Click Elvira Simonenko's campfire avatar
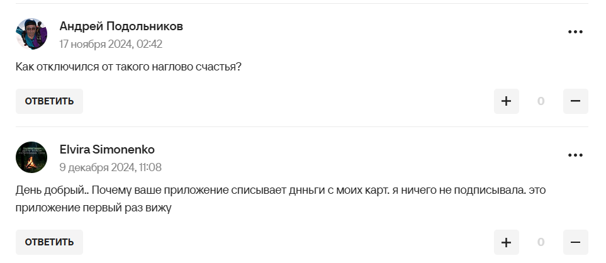 coord(31,157)
